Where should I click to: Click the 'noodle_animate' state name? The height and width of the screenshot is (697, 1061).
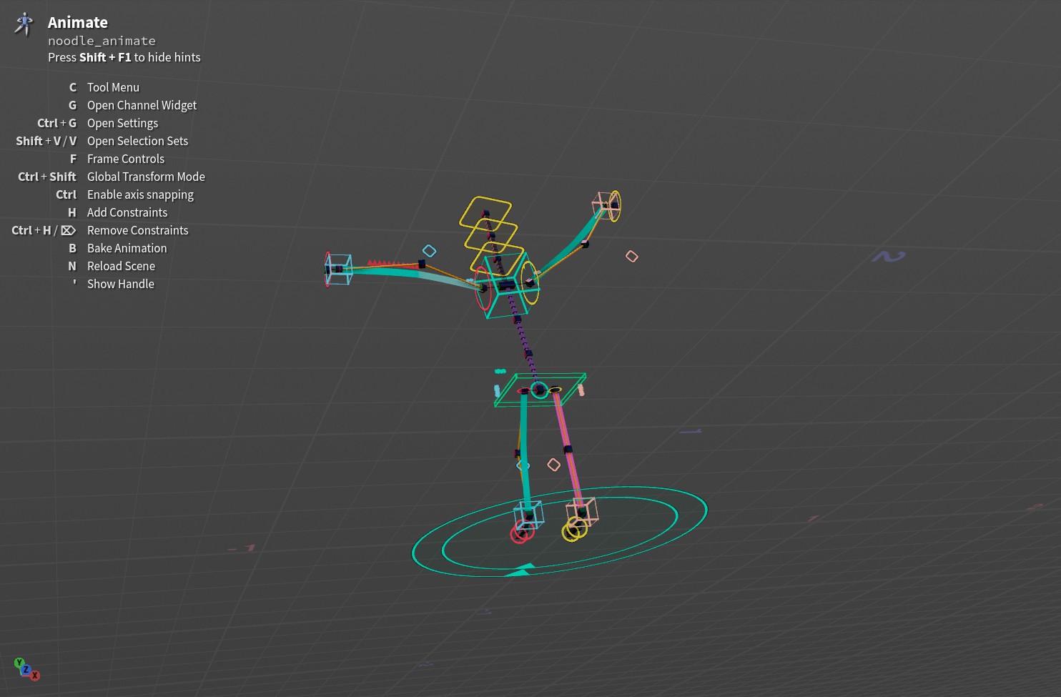click(102, 41)
